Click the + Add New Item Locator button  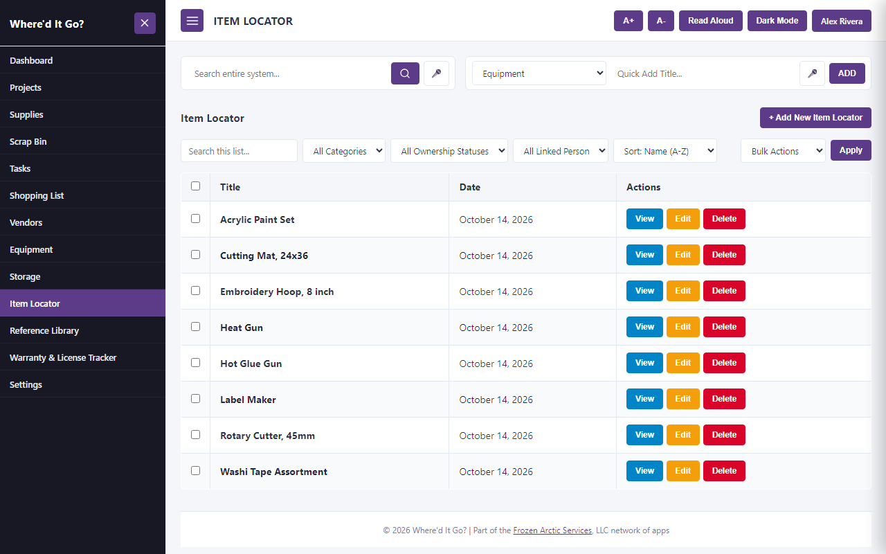[815, 118]
